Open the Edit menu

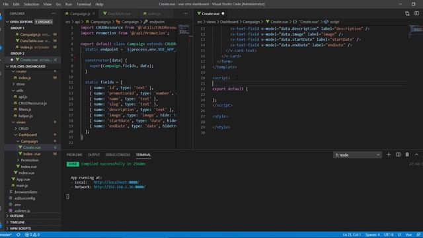[16, 4]
